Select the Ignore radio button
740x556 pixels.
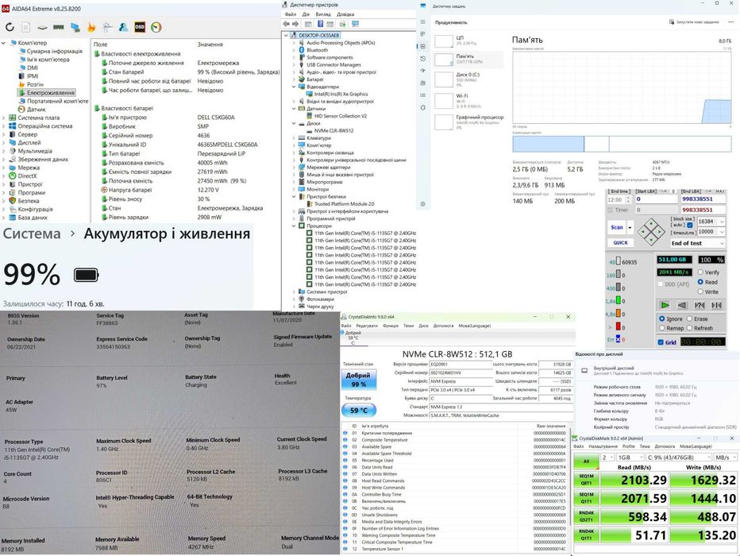(x=661, y=319)
